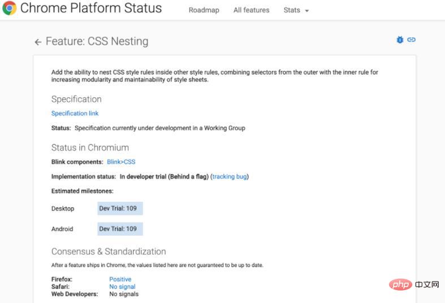
Task: Go back using the left arrow icon
Action: click(38, 42)
